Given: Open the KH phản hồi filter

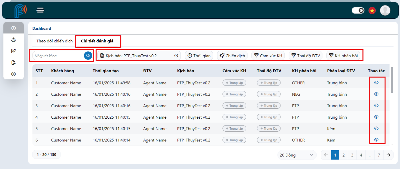Looking at the screenshot, I should coord(343,56).
